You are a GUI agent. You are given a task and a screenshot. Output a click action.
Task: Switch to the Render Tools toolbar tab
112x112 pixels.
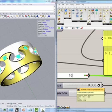click(45, 14)
